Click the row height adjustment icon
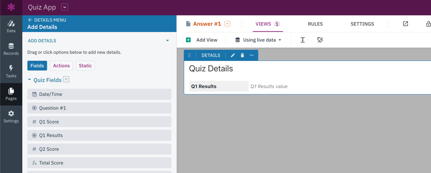431x173 pixels. 303,40
